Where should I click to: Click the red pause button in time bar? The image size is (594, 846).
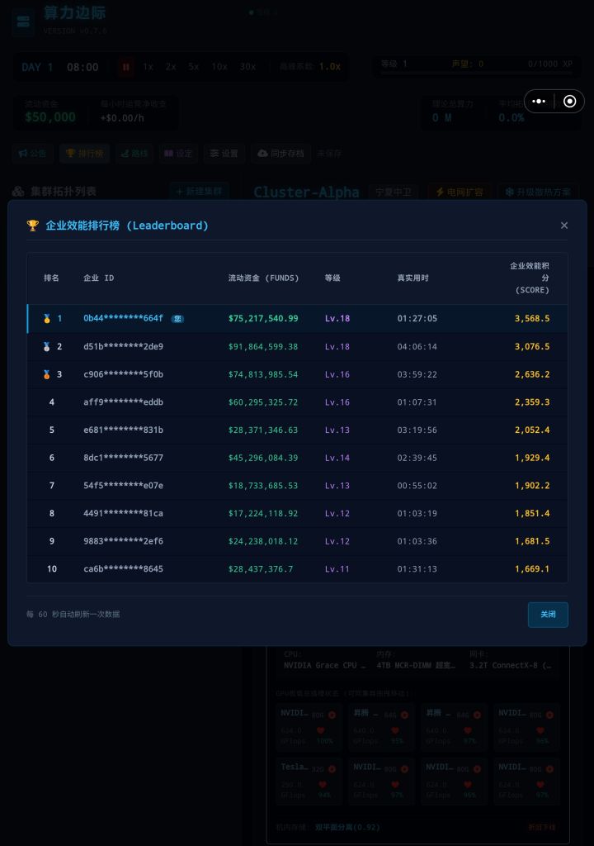(x=125, y=67)
